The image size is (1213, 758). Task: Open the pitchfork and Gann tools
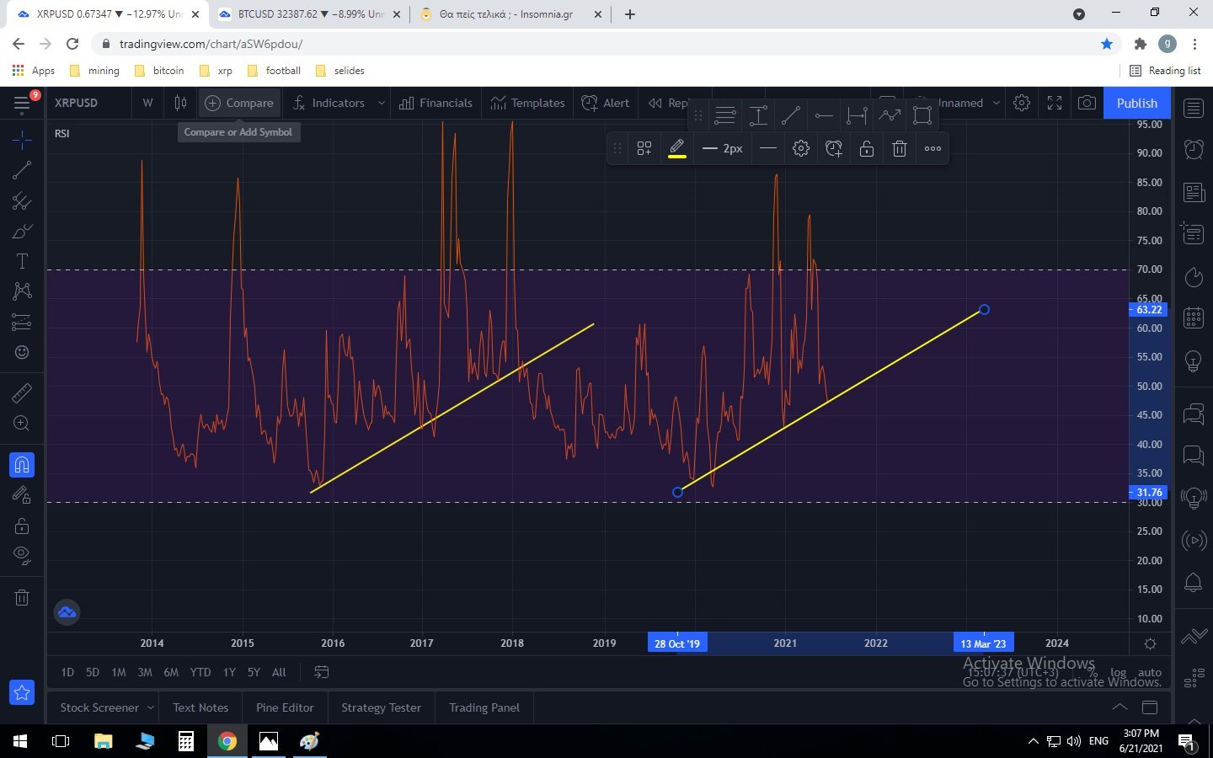[22, 201]
